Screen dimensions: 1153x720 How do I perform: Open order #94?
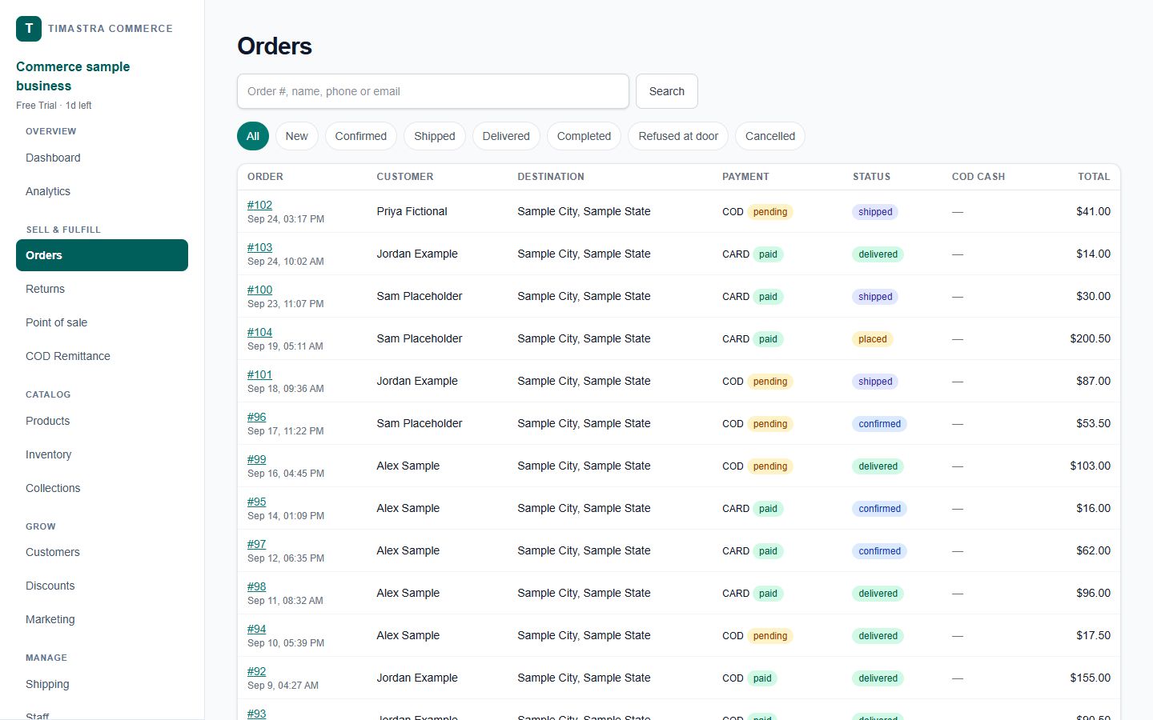[256, 629]
